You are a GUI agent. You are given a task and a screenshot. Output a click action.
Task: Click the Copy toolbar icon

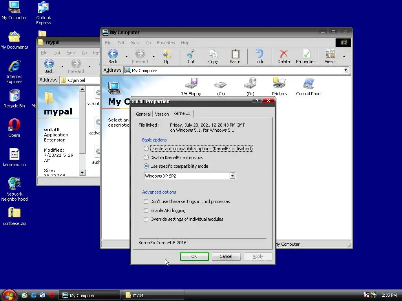tap(213, 56)
